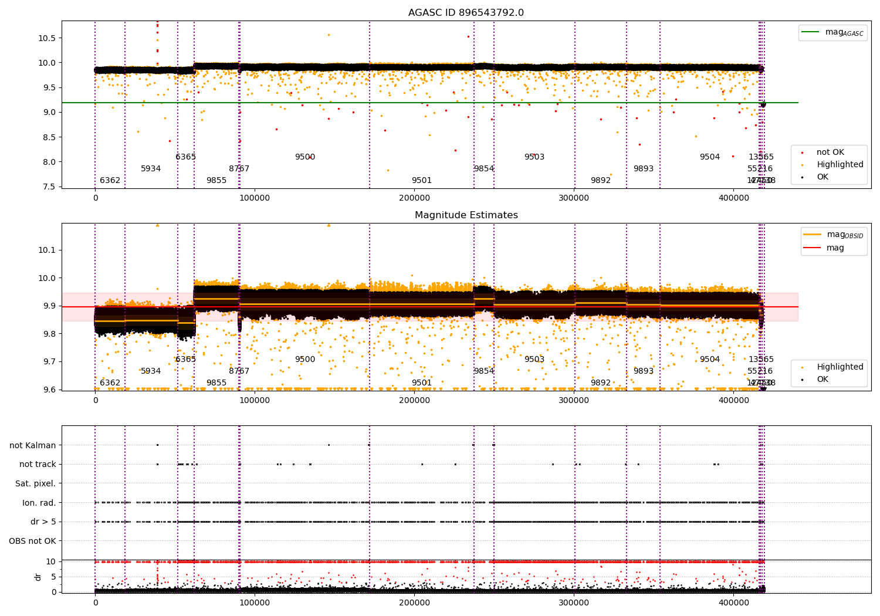Click the 'Sat. pixel.' row label
The image size is (880, 616).
[x=36, y=483]
